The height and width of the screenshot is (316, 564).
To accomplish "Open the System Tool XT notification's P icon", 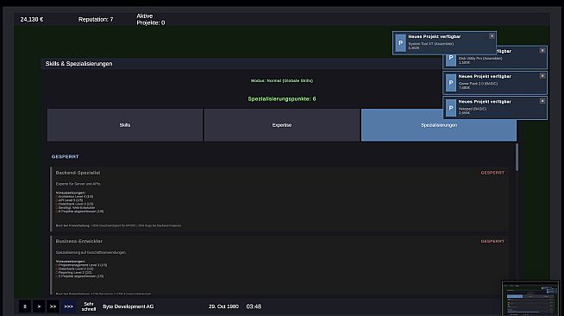I will point(401,43).
